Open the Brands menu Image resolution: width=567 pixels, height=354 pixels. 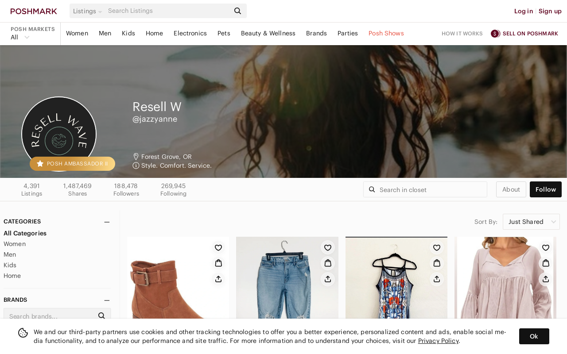tap(316, 34)
